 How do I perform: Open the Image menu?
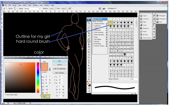(14, 5)
